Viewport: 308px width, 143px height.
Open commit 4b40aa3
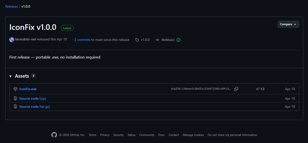168,40
